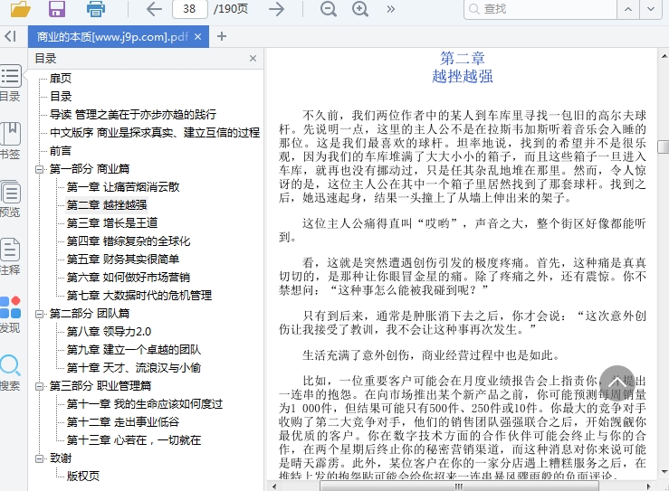Switch to the 商业的本质 PDF tab
The height and width of the screenshot is (491, 669).
pos(112,37)
